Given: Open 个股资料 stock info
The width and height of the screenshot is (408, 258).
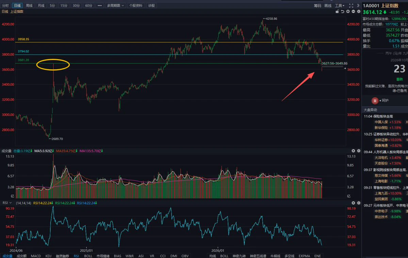Looking at the screenshot, I should point(135,5).
